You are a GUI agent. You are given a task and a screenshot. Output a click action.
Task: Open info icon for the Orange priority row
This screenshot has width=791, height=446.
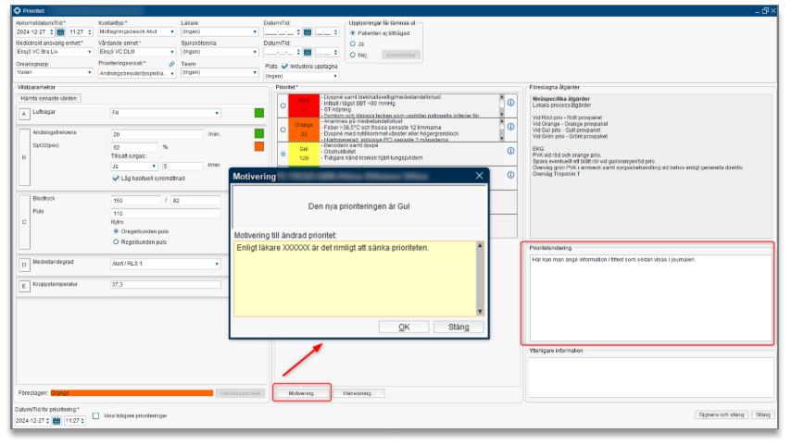click(x=510, y=127)
